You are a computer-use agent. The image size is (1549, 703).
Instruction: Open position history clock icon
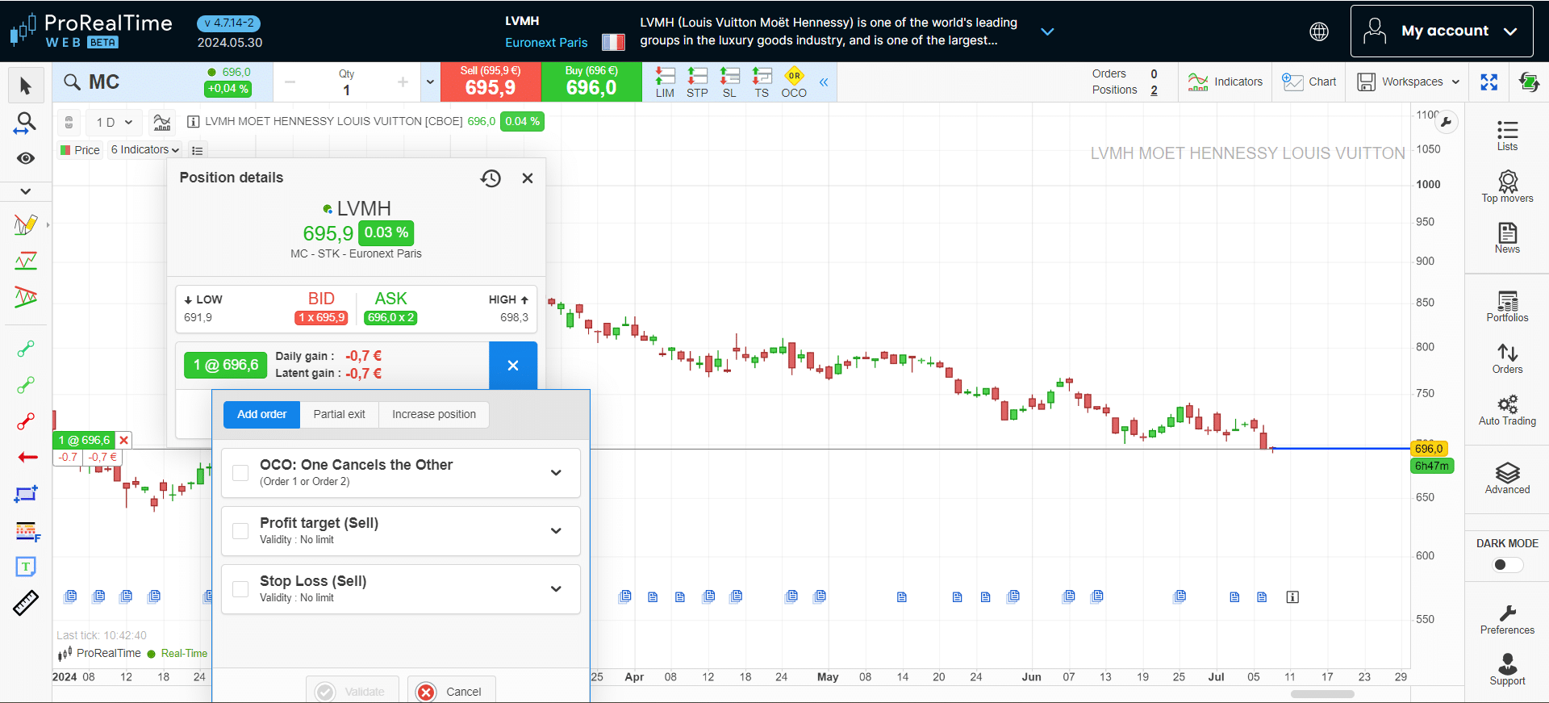(491, 178)
